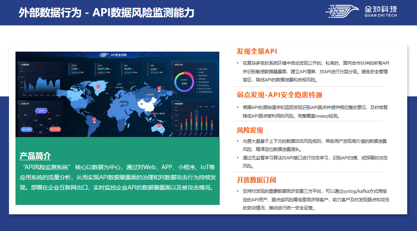Click the yellow swatch ending the 弱点分布 legend
Image resolution: width=417 pixels, height=231 pixels.
coord(197,92)
